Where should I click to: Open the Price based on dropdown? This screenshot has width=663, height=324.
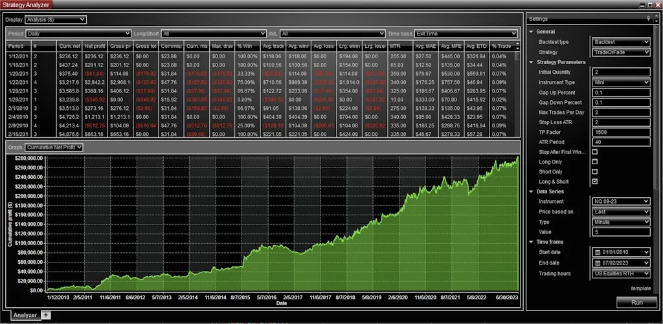621,211
